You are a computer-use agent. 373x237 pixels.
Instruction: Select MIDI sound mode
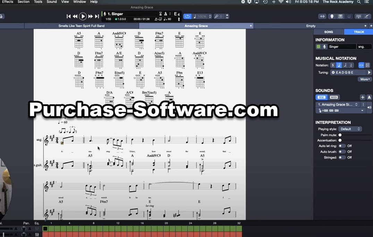click(x=333, y=97)
